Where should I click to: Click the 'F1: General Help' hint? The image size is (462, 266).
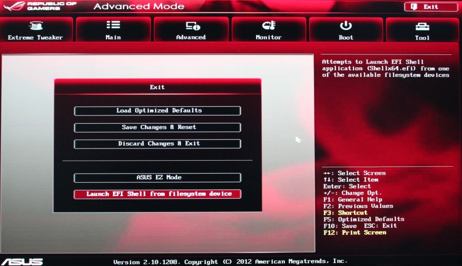click(353, 199)
